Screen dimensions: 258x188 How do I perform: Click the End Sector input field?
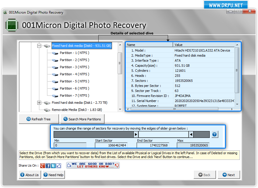point(153,145)
